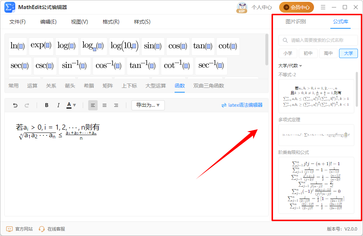
Task: Insert the inverse tangent template
Action: click(143, 66)
